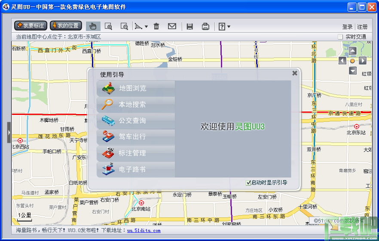Image resolution: width=379 pixels, height=241 pixels.
Task: Click the 西直门桥 map label
Action: 92,51
